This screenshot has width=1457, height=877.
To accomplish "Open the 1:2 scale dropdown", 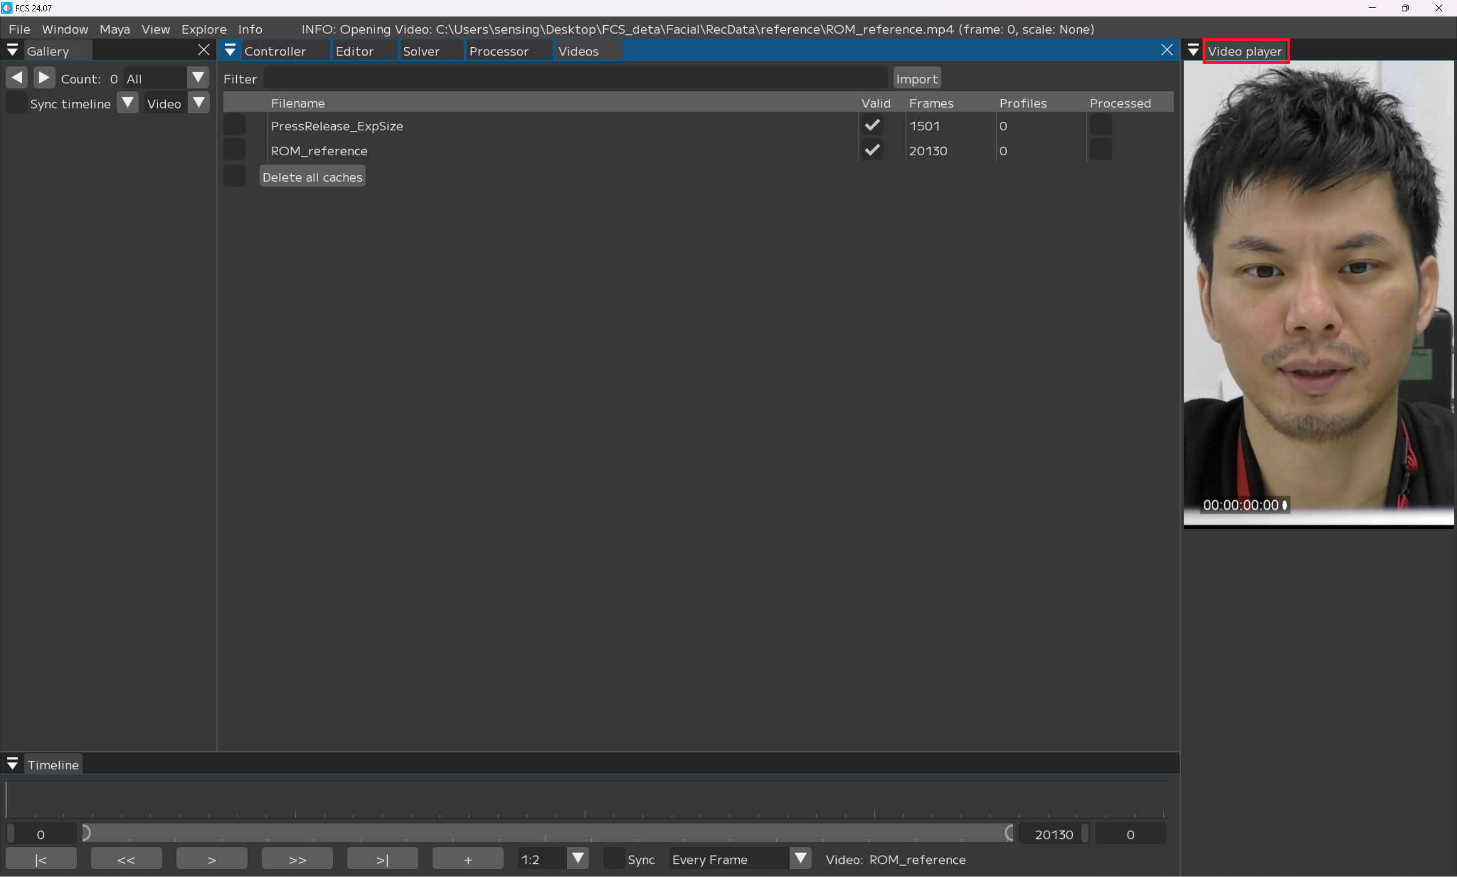I will [x=578, y=858].
